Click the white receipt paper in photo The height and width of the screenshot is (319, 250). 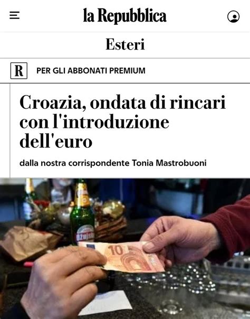point(105,302)
